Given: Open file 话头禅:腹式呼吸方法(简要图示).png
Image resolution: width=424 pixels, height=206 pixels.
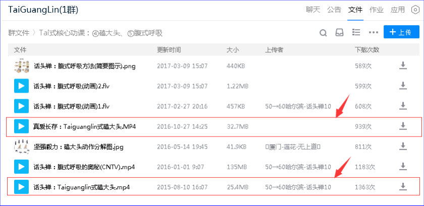Looking at the screenshot, I should click(85, 66).
